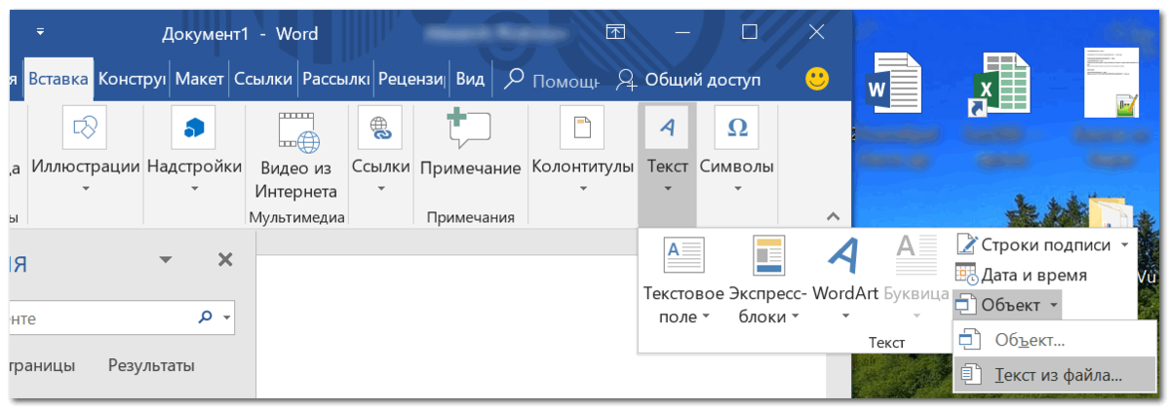The height and width of the screenshot is (409, 1170).
Task: Click ribbon display options icon in title bar
Action: 615,32
